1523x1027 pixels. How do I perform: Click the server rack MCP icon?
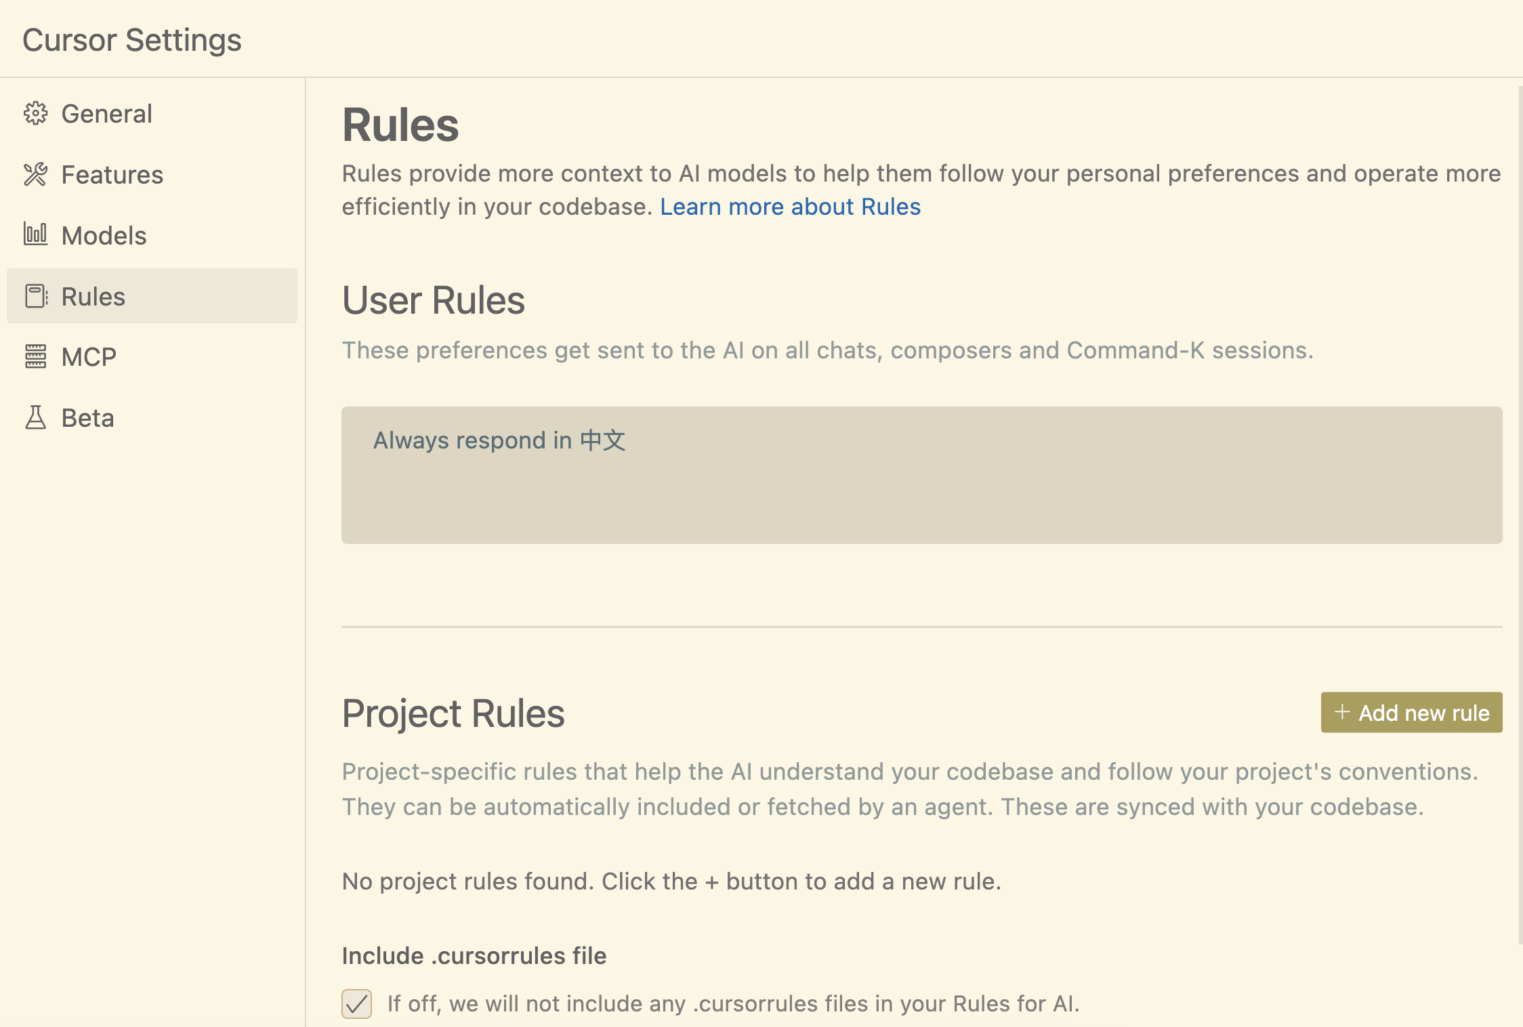(35, 356)
